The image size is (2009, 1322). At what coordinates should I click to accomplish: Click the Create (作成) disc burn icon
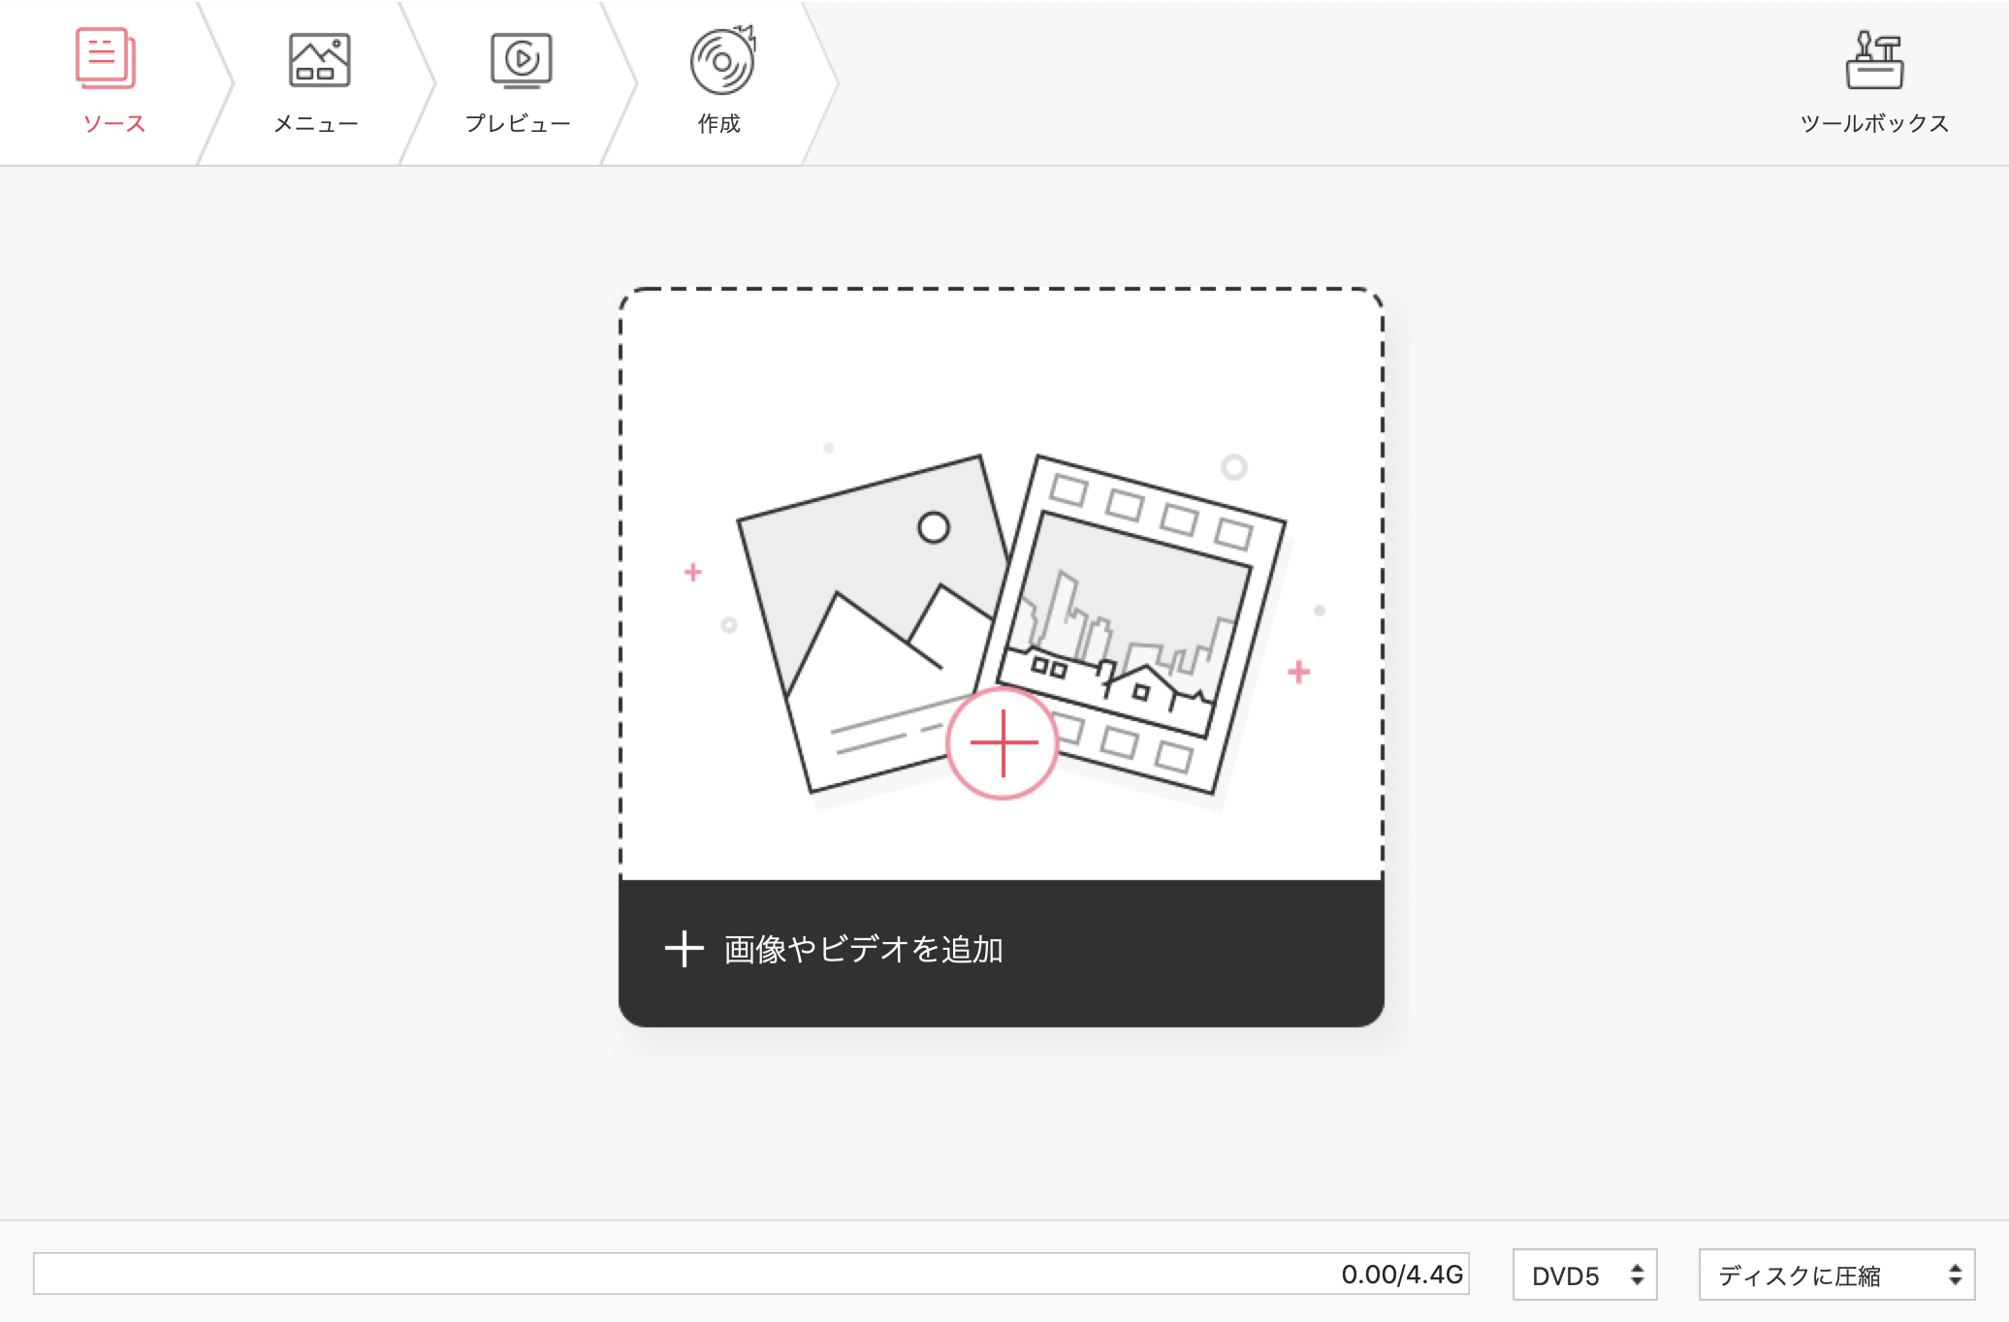pos(722,60)
